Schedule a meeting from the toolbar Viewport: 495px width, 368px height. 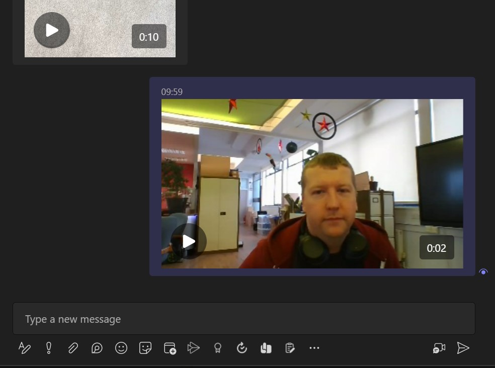pyautogui.click(x=170, y=348)
